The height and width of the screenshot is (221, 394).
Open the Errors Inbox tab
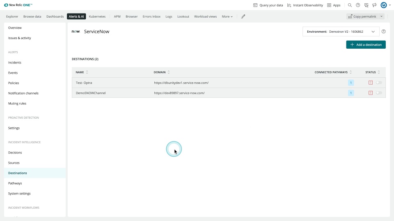[151, 16]
